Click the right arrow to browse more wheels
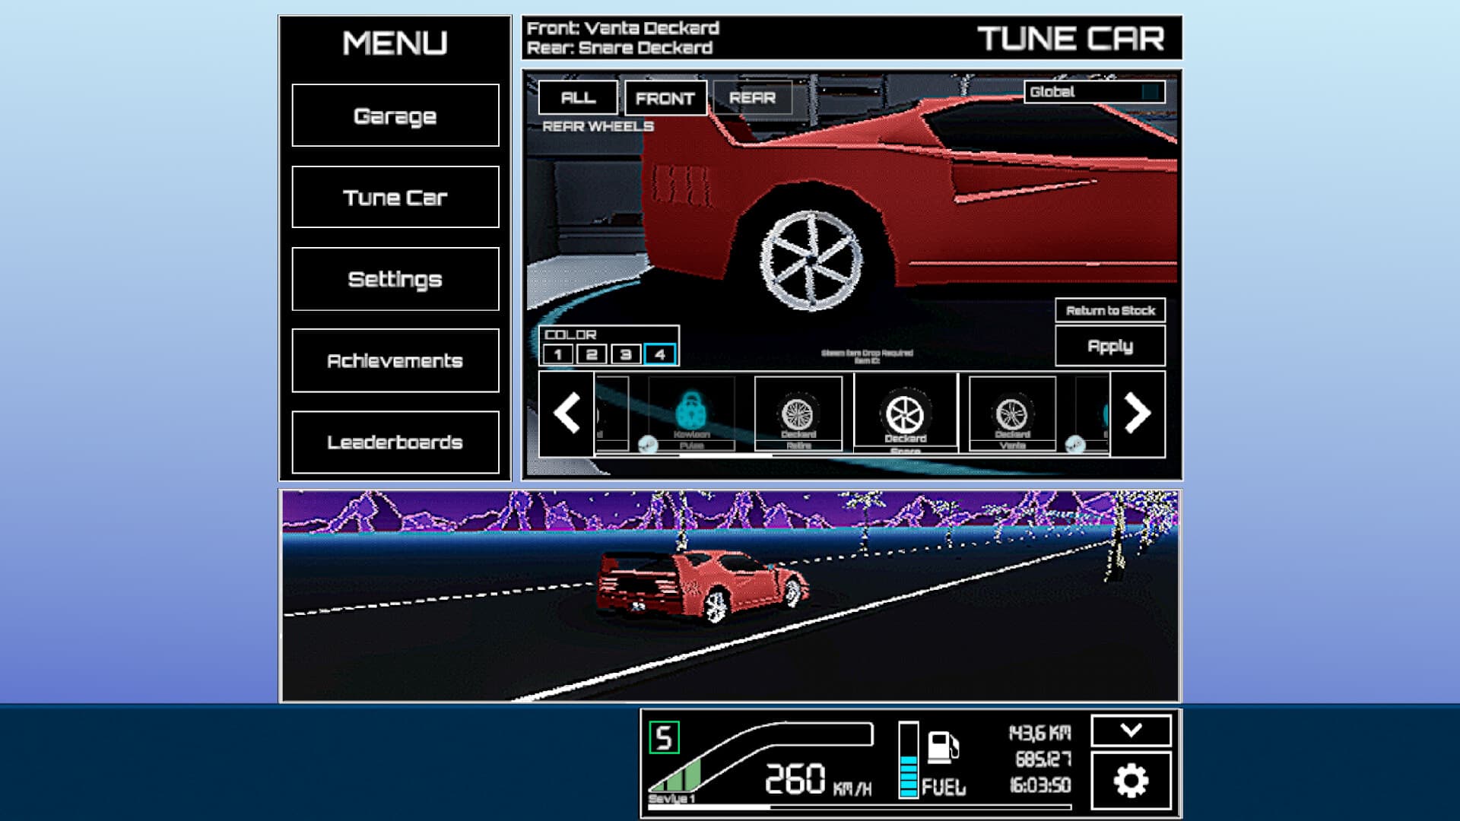 click(x=1138, y=414)
